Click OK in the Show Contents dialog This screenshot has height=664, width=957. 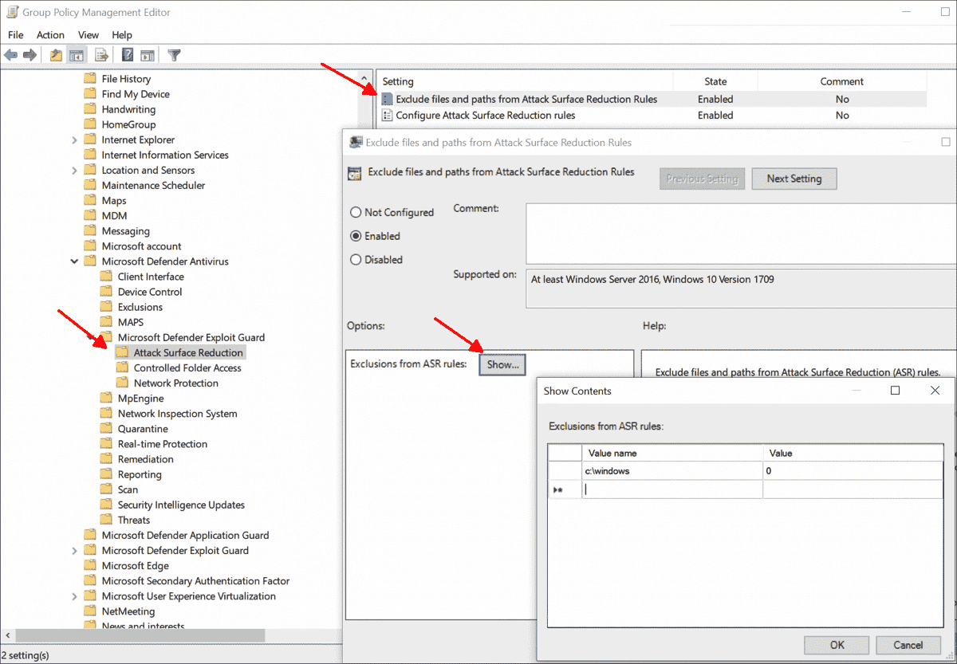pyautogui.click(x=836, y=645)
